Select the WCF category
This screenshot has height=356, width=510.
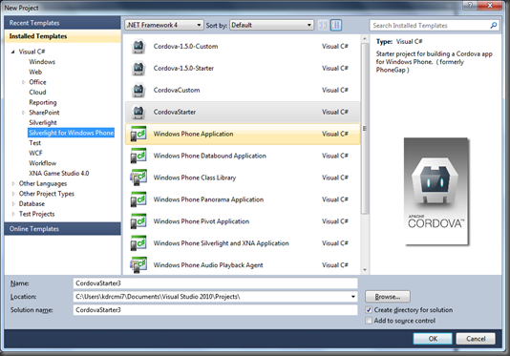35,153
